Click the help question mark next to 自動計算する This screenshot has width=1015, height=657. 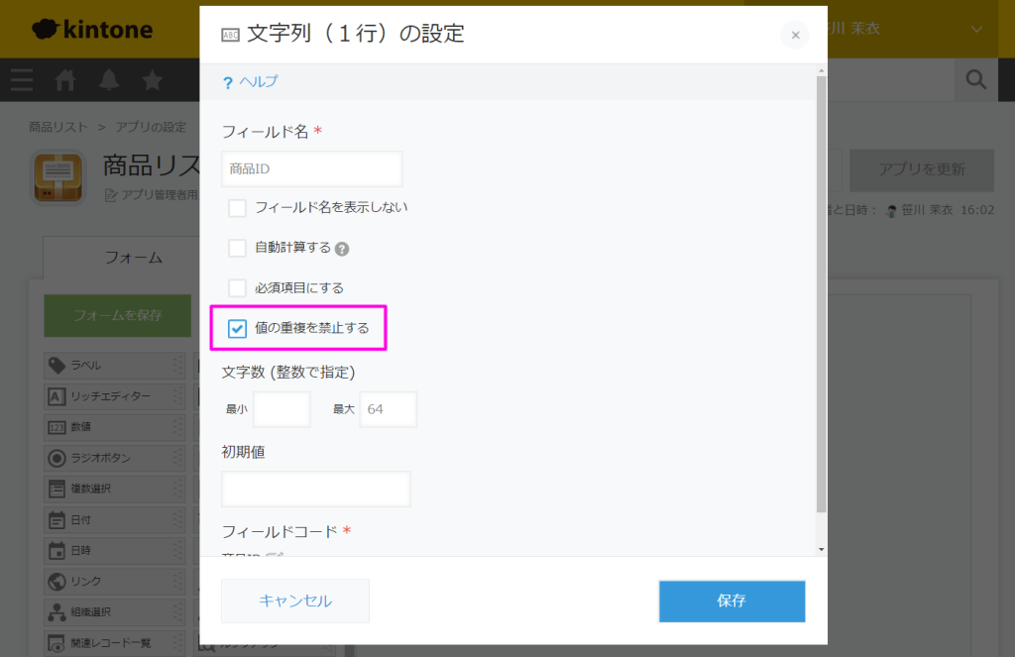coord(342,249)
